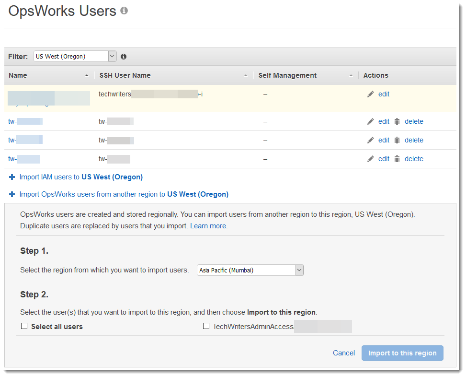The image size is (466, 377).
Task: Open the Filter region dropdown showing US West (Oregon)
Action: [75, 56]
